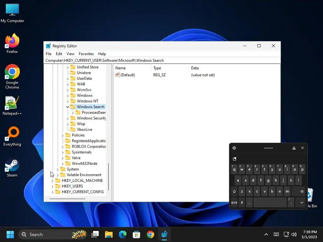The width and height of the screenshot is (323, 242).
Task: Launch Microsoft Edge from the taskbar
Action: (x=123, y=234)
